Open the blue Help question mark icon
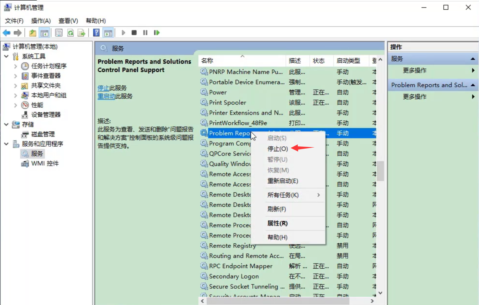This screenshot has width=479, height=305. click(x=96, y=33)
